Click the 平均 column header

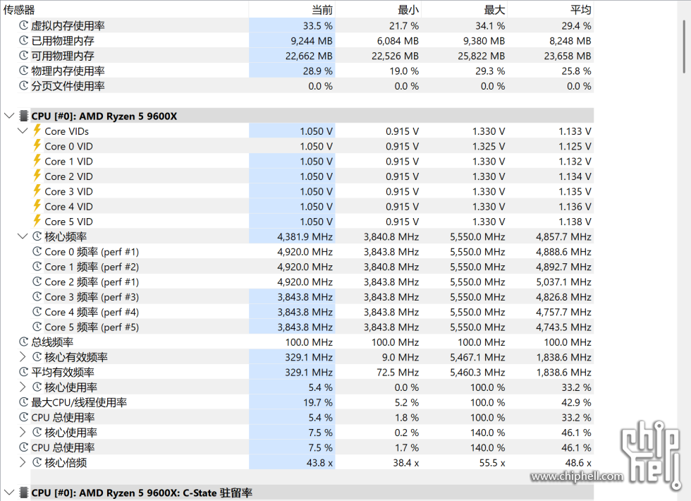pyautogui.click(x=551, y=10)
